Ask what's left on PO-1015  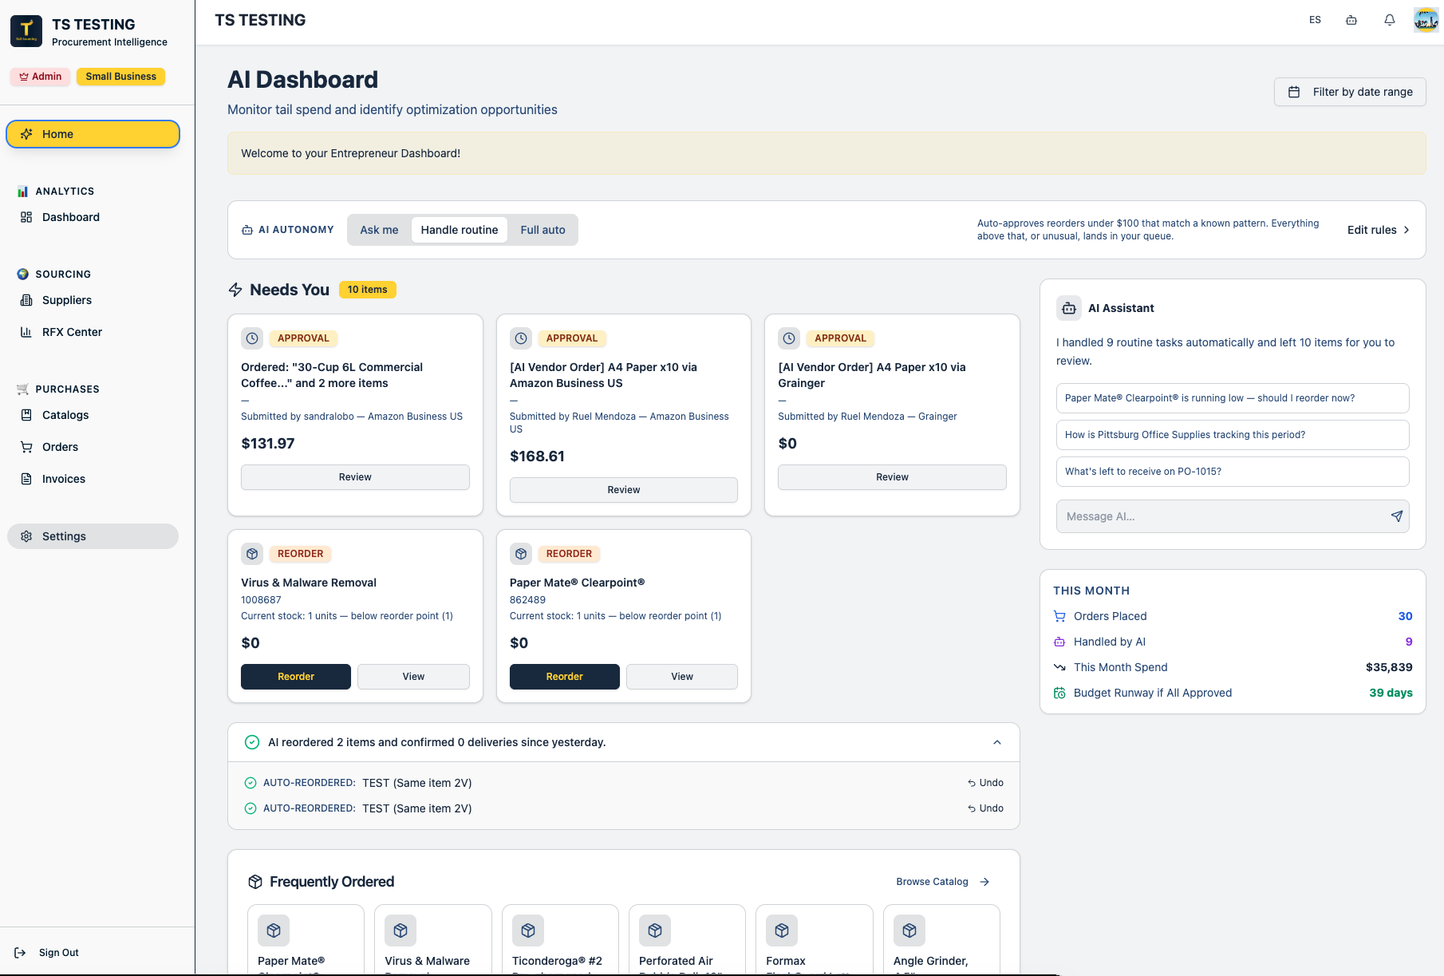[1233, 472]
